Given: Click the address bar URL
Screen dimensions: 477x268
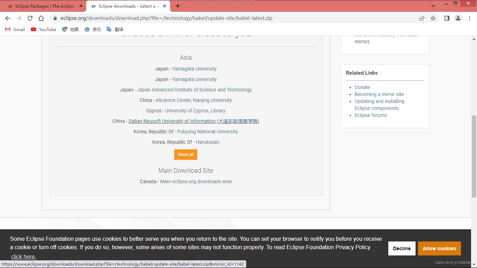Looking at the screenshot, I should (x=166, y=18).
